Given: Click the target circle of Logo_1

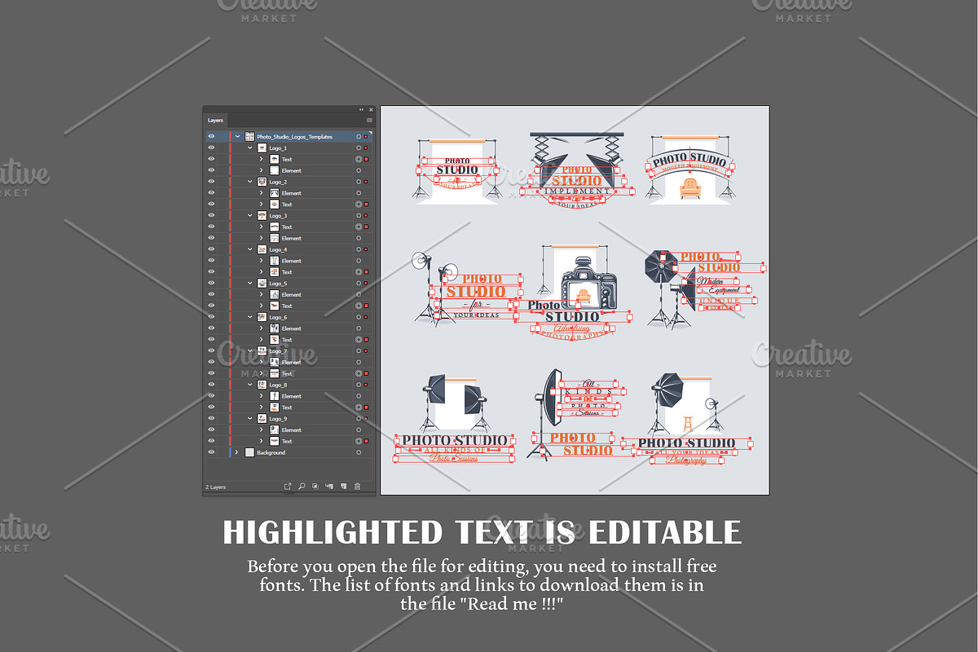Looking at the screenshot, I should click(x=359, y=148).
